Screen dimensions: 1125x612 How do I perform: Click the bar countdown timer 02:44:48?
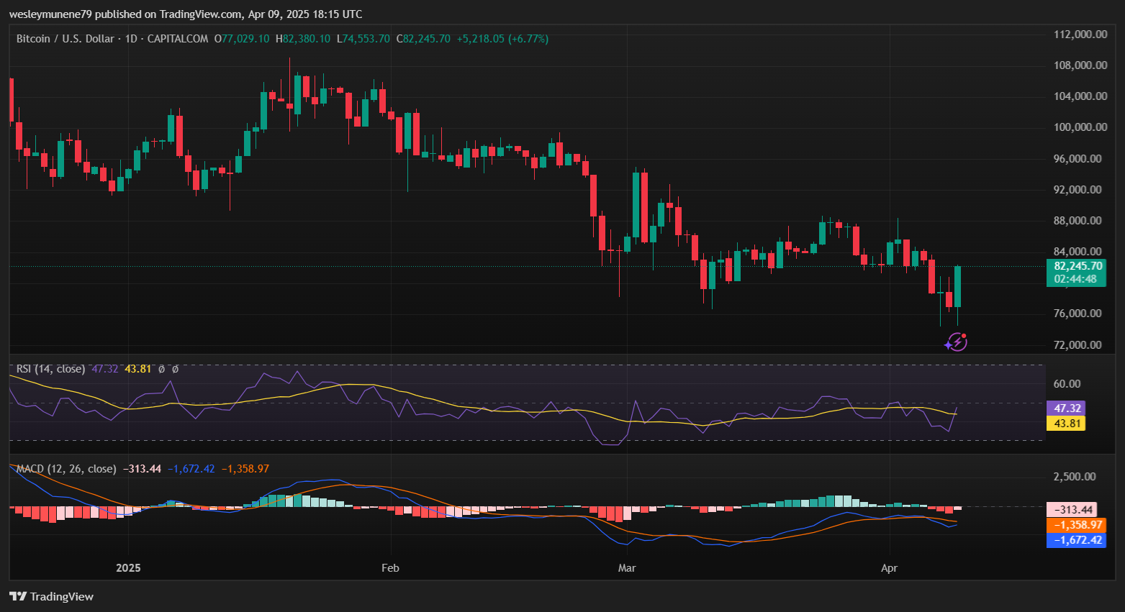point(1076,279)
